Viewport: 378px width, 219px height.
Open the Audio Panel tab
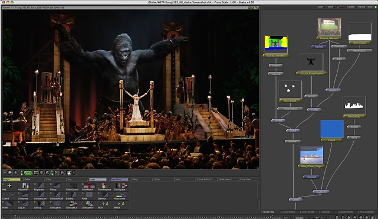point(347,212)
